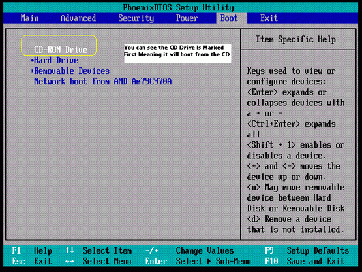Screen dimensions: 362x272
Task: Click the F9 Setup Defaults hint
Action: pos(307,250)
